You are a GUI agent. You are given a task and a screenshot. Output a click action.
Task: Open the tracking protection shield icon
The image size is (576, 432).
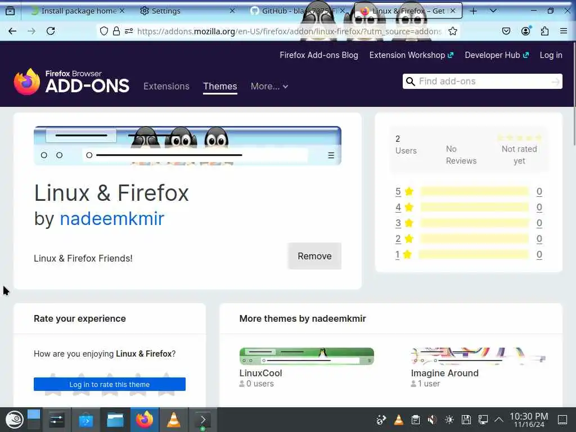tap(104, 31)
